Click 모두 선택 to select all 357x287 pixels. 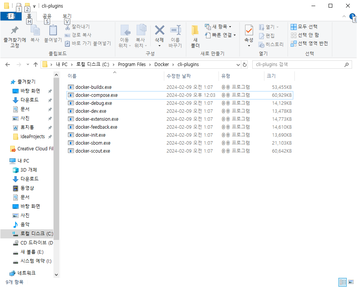pyautogui.click(x=304, y=27)
